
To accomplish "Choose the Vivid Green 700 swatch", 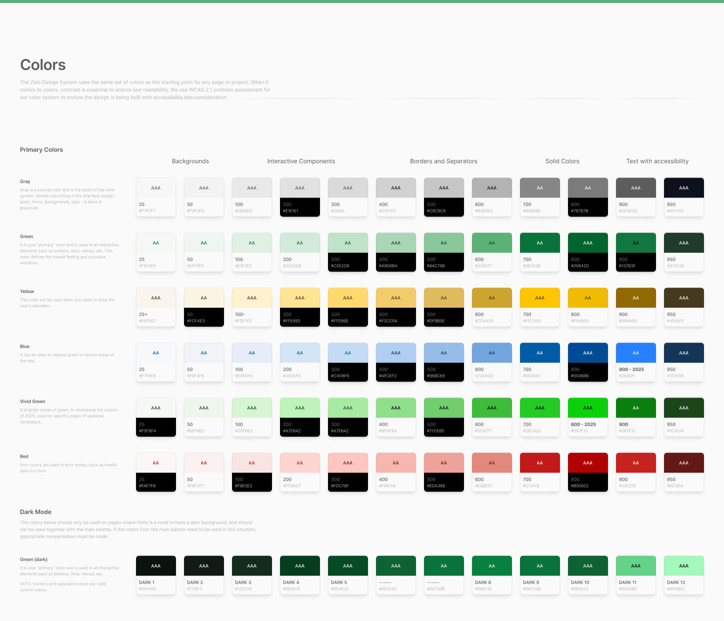I will pos(540,417).
